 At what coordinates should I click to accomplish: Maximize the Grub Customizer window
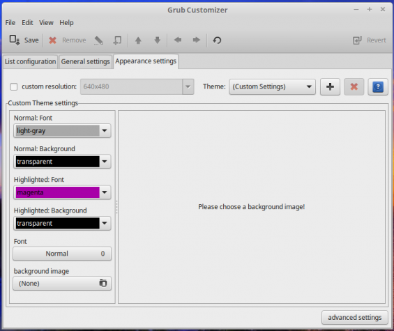coord(370,10)
